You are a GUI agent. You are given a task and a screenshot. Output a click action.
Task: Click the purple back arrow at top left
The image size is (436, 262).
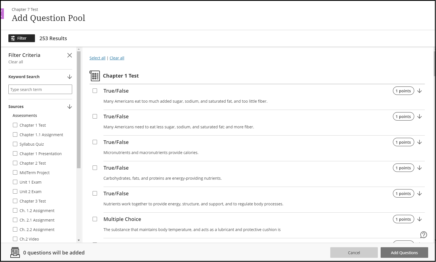(2, 14)
